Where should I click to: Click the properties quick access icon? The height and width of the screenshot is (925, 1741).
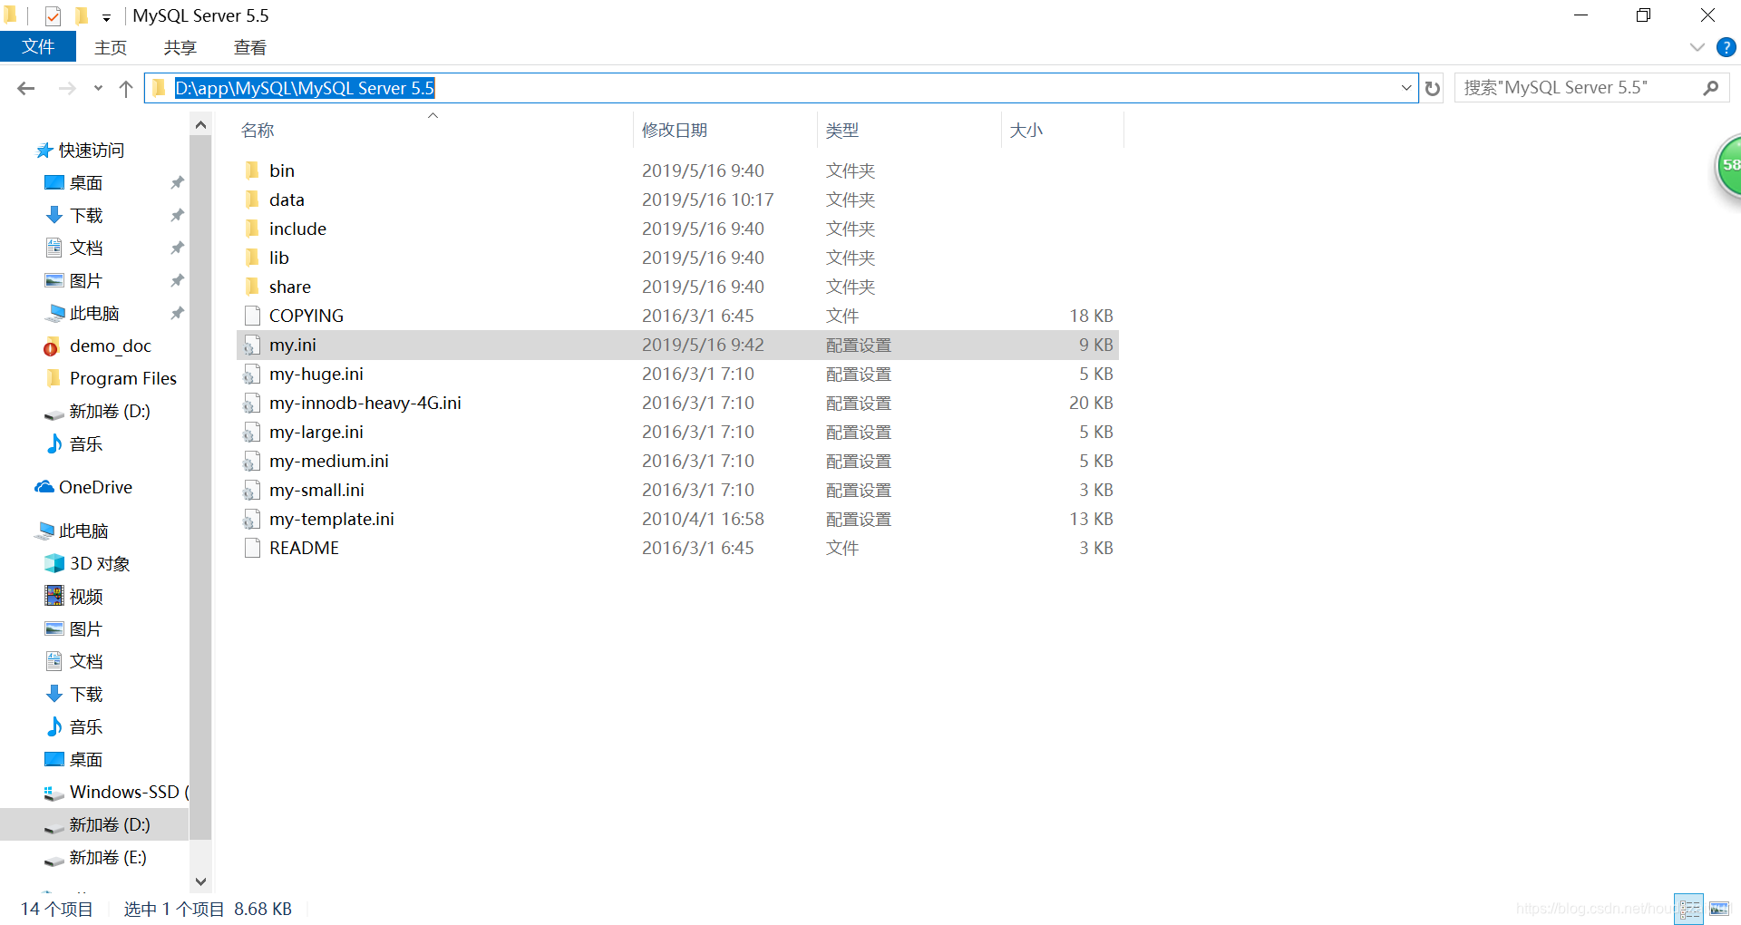53,15
